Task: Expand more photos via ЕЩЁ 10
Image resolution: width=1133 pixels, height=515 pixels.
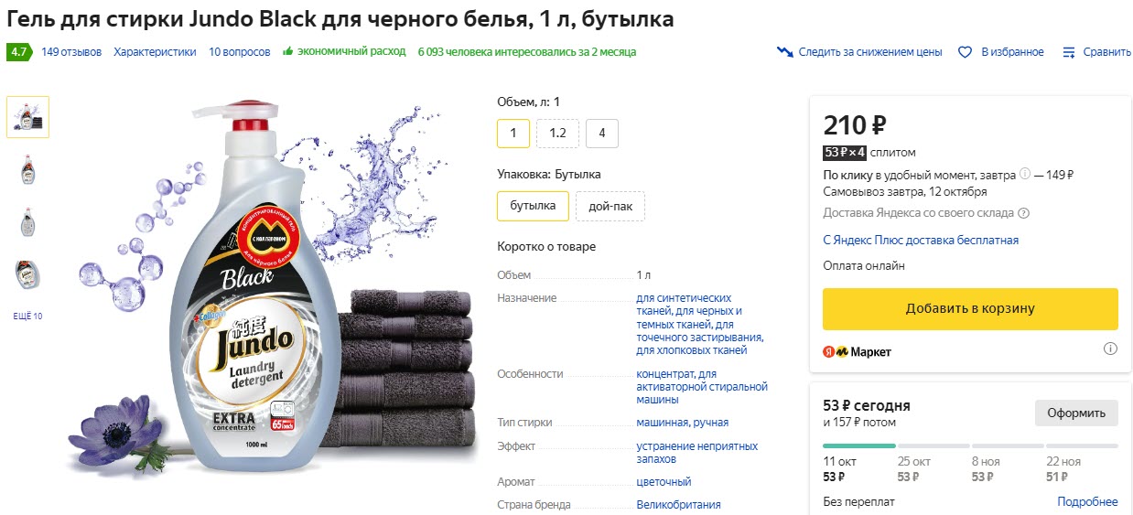Action: [x=27, y=317]
